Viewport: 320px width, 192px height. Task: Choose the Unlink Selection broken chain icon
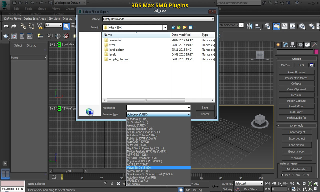tap(31, 26)
